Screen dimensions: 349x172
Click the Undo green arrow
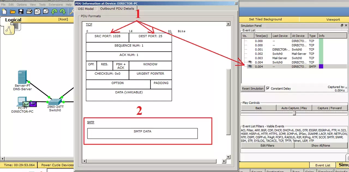coord(54,11)
